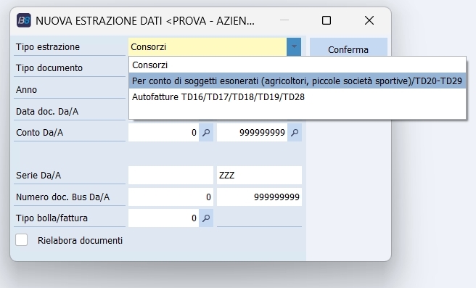Choose Per conto di soggetti esonerati option

tap(297, 81)
